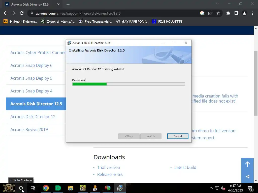Open the Index of ~dartz bookmark
Image resolution: width=258 pixels, height=193 pixels.
tap(58, 22)
